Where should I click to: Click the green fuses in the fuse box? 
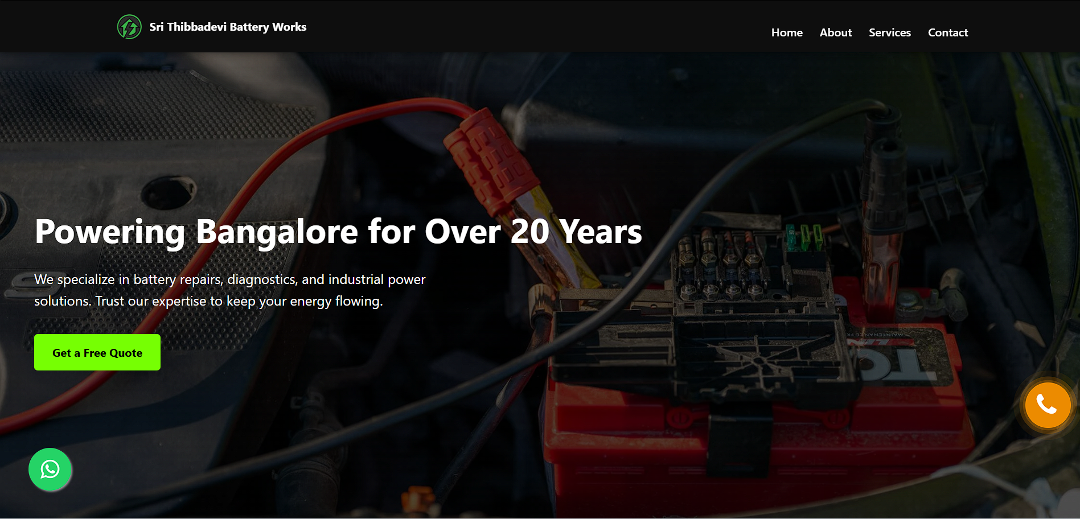804,238
